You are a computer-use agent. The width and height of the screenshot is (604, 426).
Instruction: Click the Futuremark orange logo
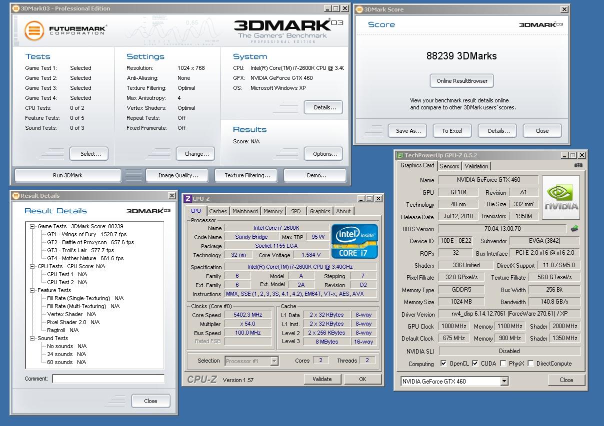33,30
